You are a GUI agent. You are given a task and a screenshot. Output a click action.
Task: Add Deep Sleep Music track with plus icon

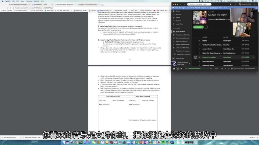coord(199,61)
